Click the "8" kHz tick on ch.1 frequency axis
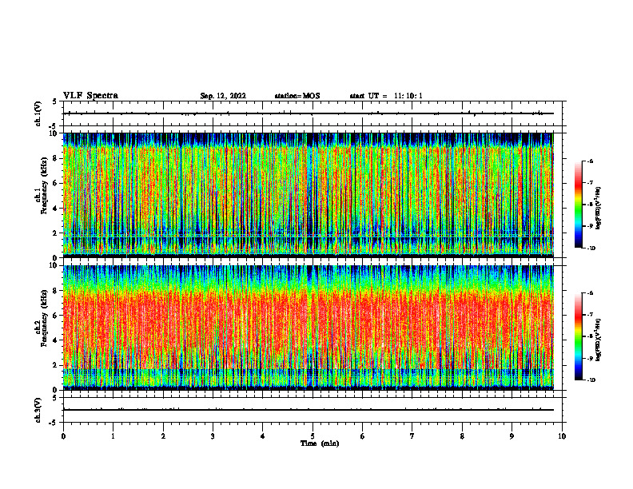Viewport: 633px width, 489px height. (x=55, y=158)
